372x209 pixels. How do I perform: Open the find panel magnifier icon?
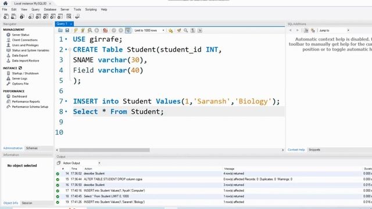point(186,30)
